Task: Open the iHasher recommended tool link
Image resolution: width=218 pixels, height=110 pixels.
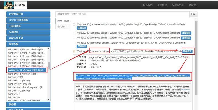Action: 185,90
